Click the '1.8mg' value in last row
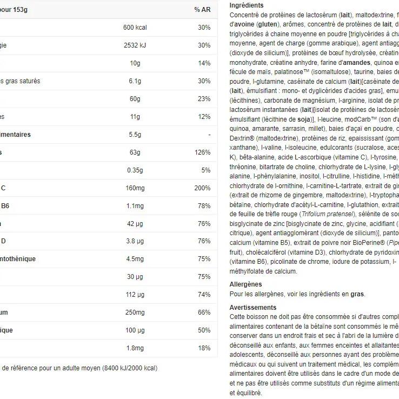This screenshot has height=399, width=399. (135, 348)
